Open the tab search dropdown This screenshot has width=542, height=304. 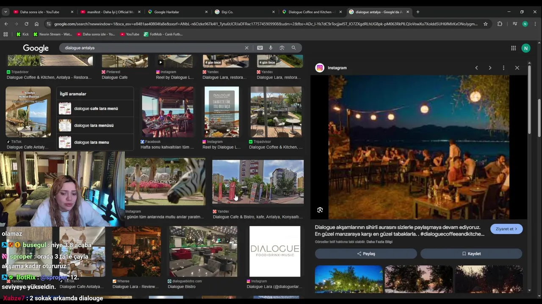coord(6,12)
